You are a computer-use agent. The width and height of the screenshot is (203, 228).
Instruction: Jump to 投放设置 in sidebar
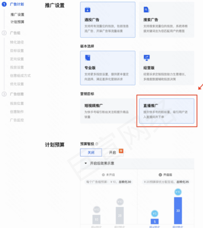click(x=17, y=67)
